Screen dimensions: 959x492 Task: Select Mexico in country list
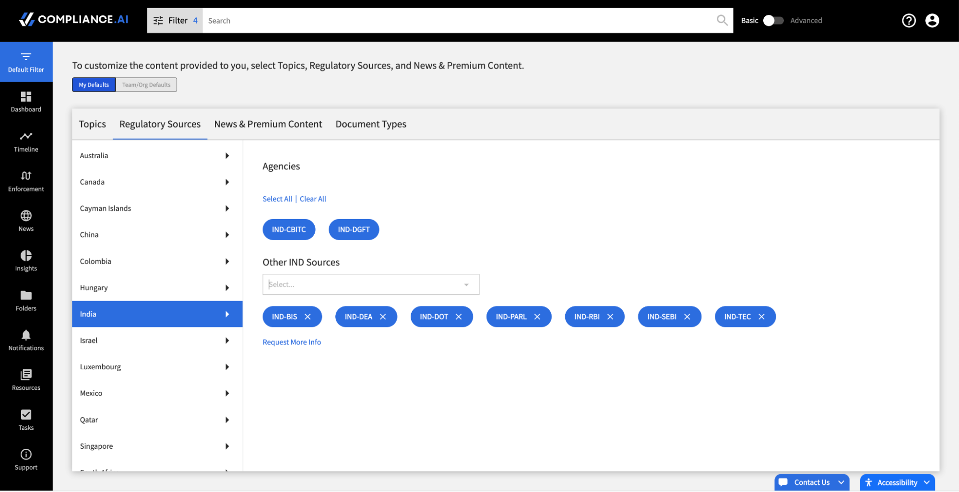157,393
